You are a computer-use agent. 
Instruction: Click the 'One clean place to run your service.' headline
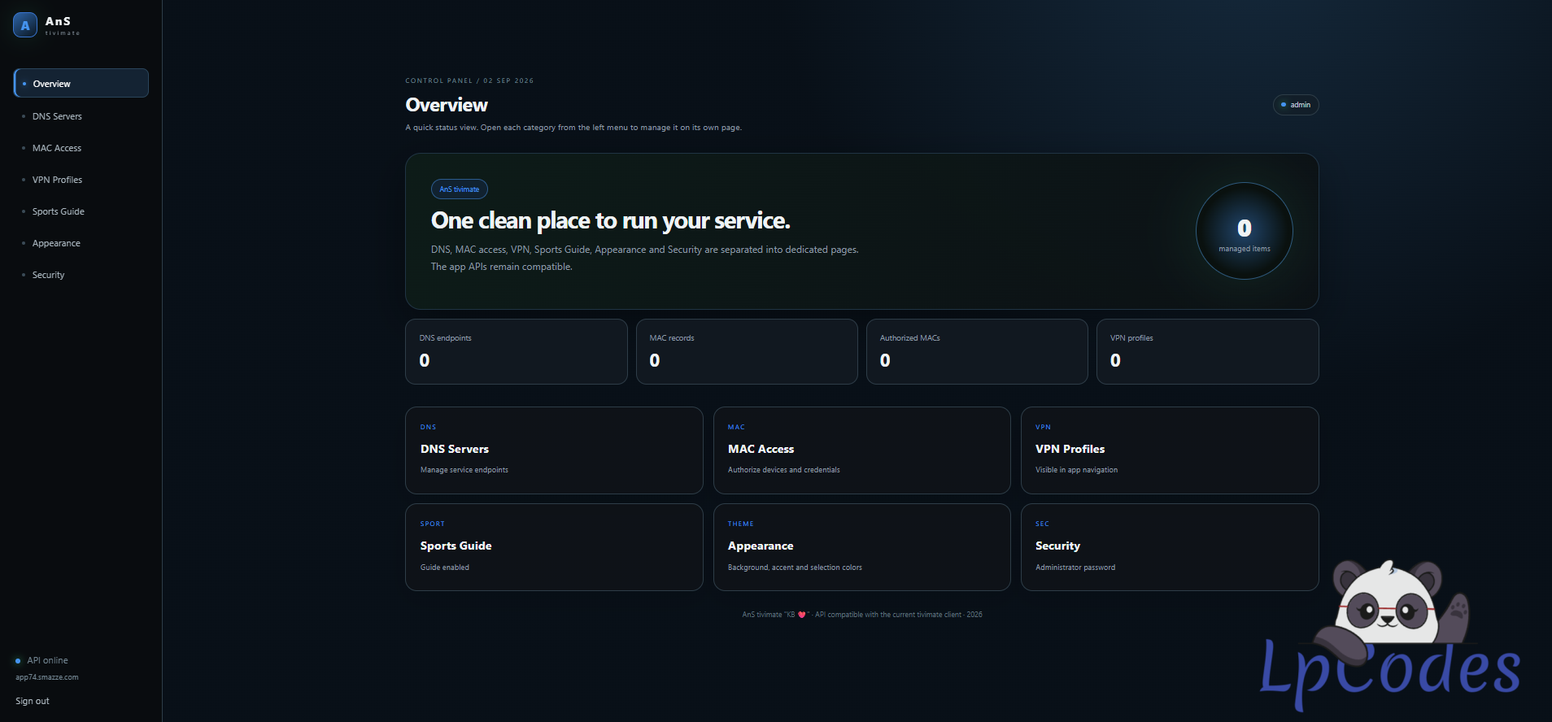610,220
